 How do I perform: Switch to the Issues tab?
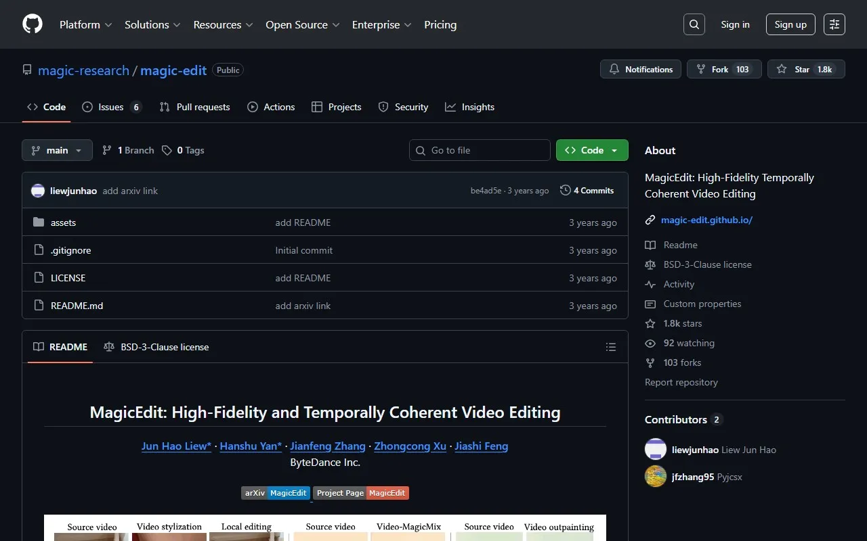pos(111,107)
